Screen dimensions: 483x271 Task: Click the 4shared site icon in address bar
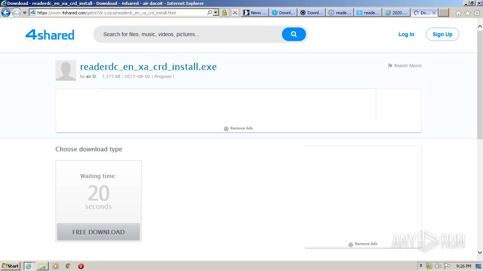pyautogui.click(x=33, y=12)
